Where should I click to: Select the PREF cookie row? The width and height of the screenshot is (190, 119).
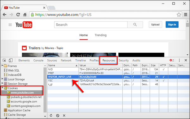tap(118, 73)
